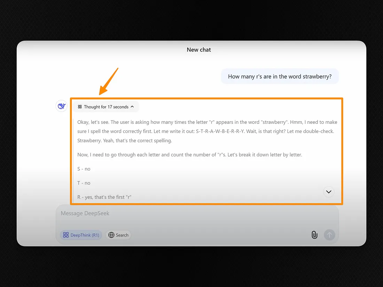
Task: Click the "New chat" title
Action: click(x=199, y=50)
